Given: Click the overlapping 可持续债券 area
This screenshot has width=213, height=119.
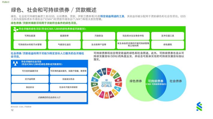Looking at the screenshot, I should point(156,83).
